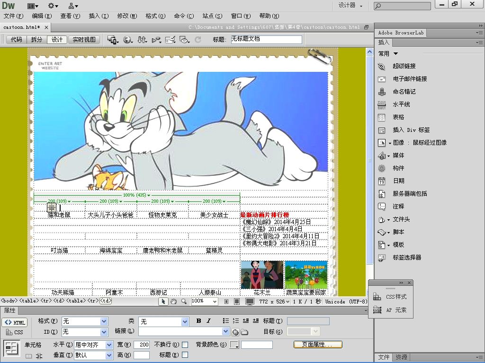Switch to Code view button

click(17, 40)
